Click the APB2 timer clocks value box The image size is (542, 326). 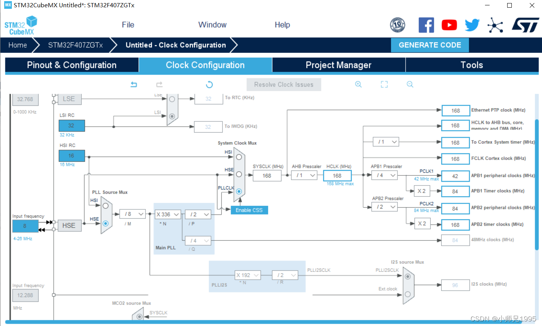tap(455, 225)
